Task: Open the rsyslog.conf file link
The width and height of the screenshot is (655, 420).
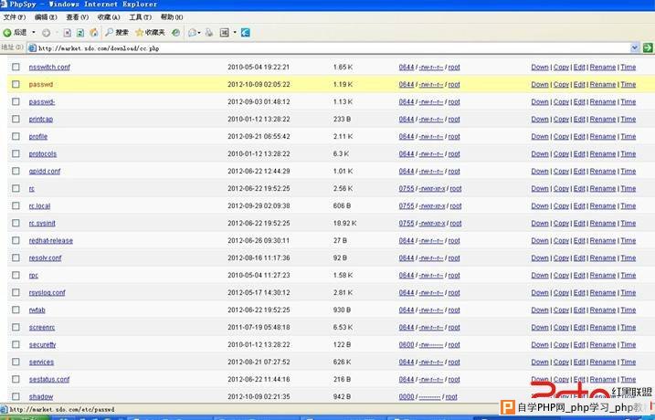Action: pyautogui.click(x=48, y=293)
